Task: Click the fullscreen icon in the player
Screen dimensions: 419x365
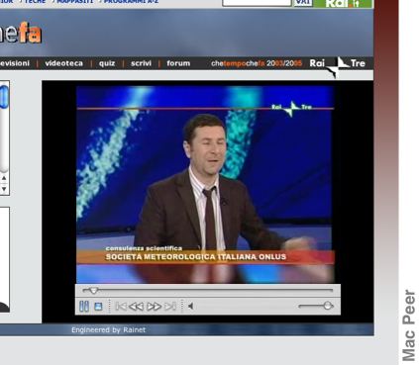Action: pos(98,307)
